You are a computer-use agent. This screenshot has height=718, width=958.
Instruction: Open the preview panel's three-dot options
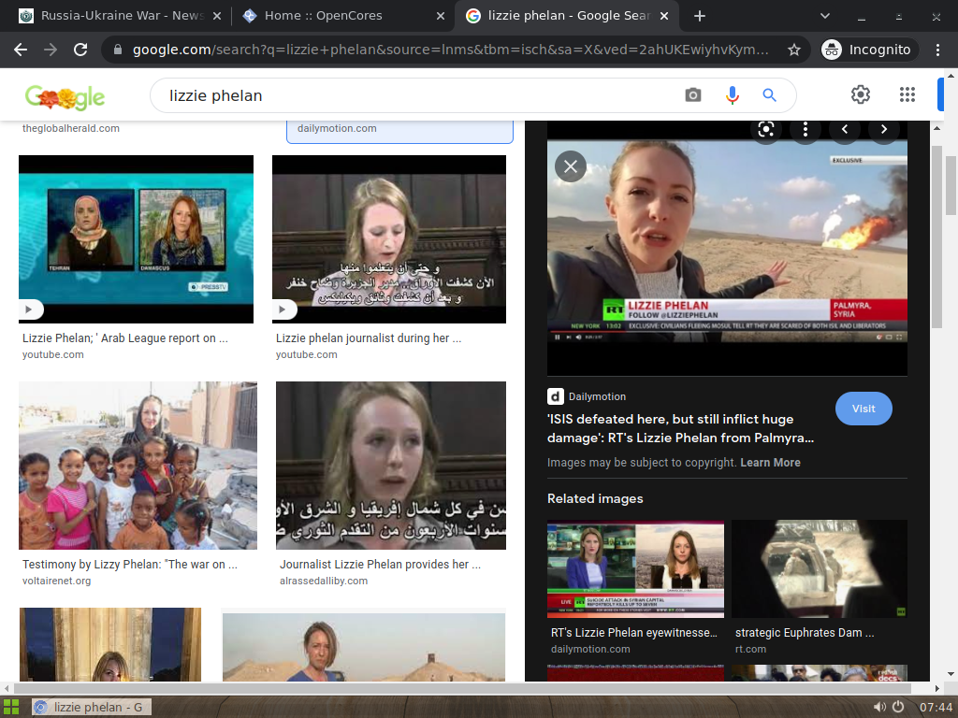point(806,129)
